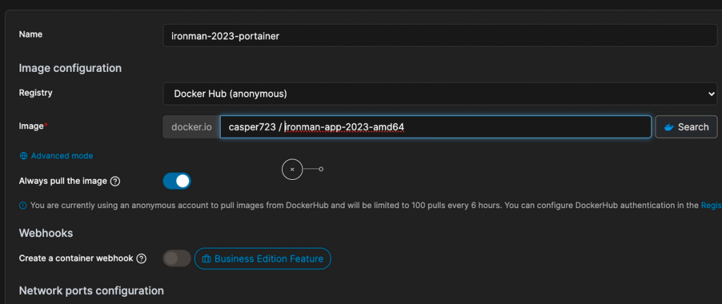Open the Registry dropdown
722x304 pixels.
click(440, 94)
